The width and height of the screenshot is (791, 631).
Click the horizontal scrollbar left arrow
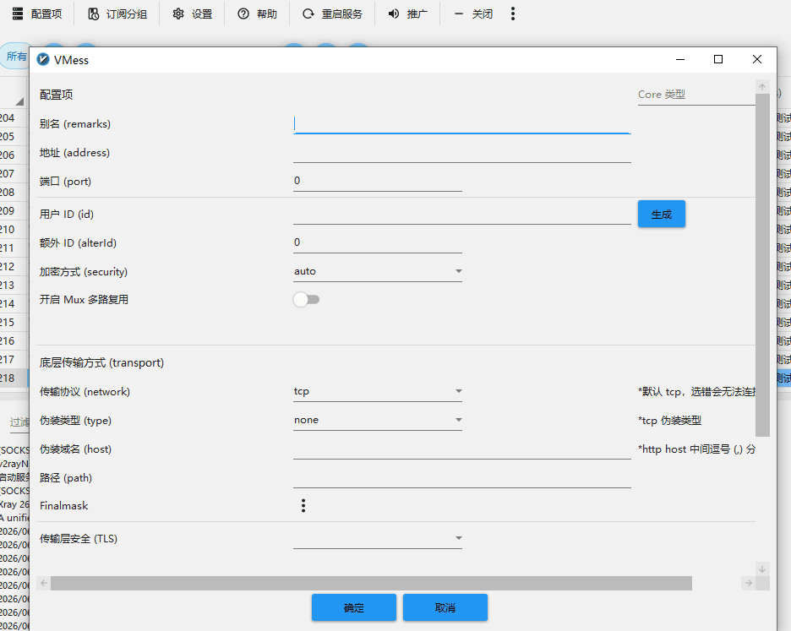tap(44, 583)
